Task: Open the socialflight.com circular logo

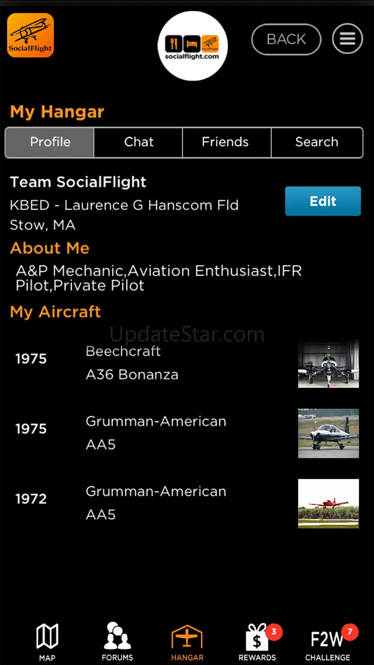Action: [192, 46]
